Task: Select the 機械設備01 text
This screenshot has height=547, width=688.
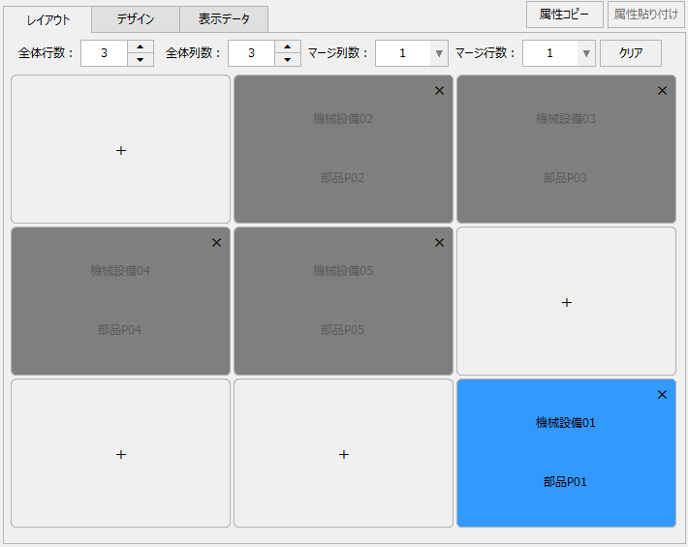Action: [x=566, y=423]
